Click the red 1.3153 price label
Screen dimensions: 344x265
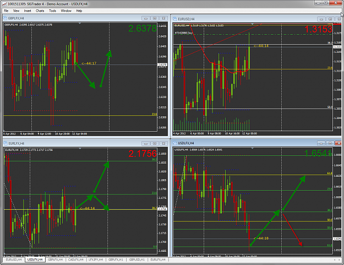319,29
